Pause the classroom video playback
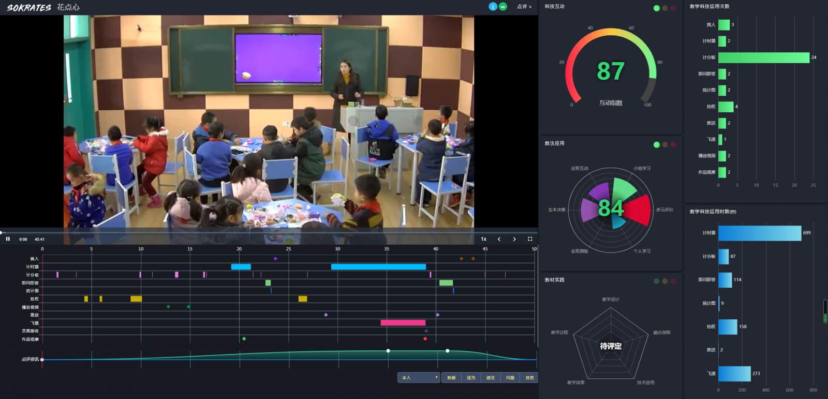The image size is (828, 399). pos(8,239)
